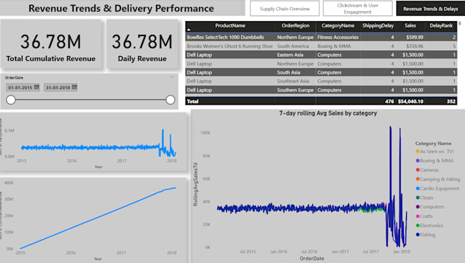Select Computers legend marker

coord(418,207)
